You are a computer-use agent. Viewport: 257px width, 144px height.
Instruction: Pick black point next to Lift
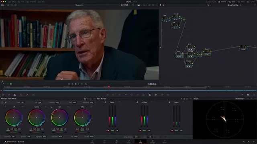(x=5, y=107)
